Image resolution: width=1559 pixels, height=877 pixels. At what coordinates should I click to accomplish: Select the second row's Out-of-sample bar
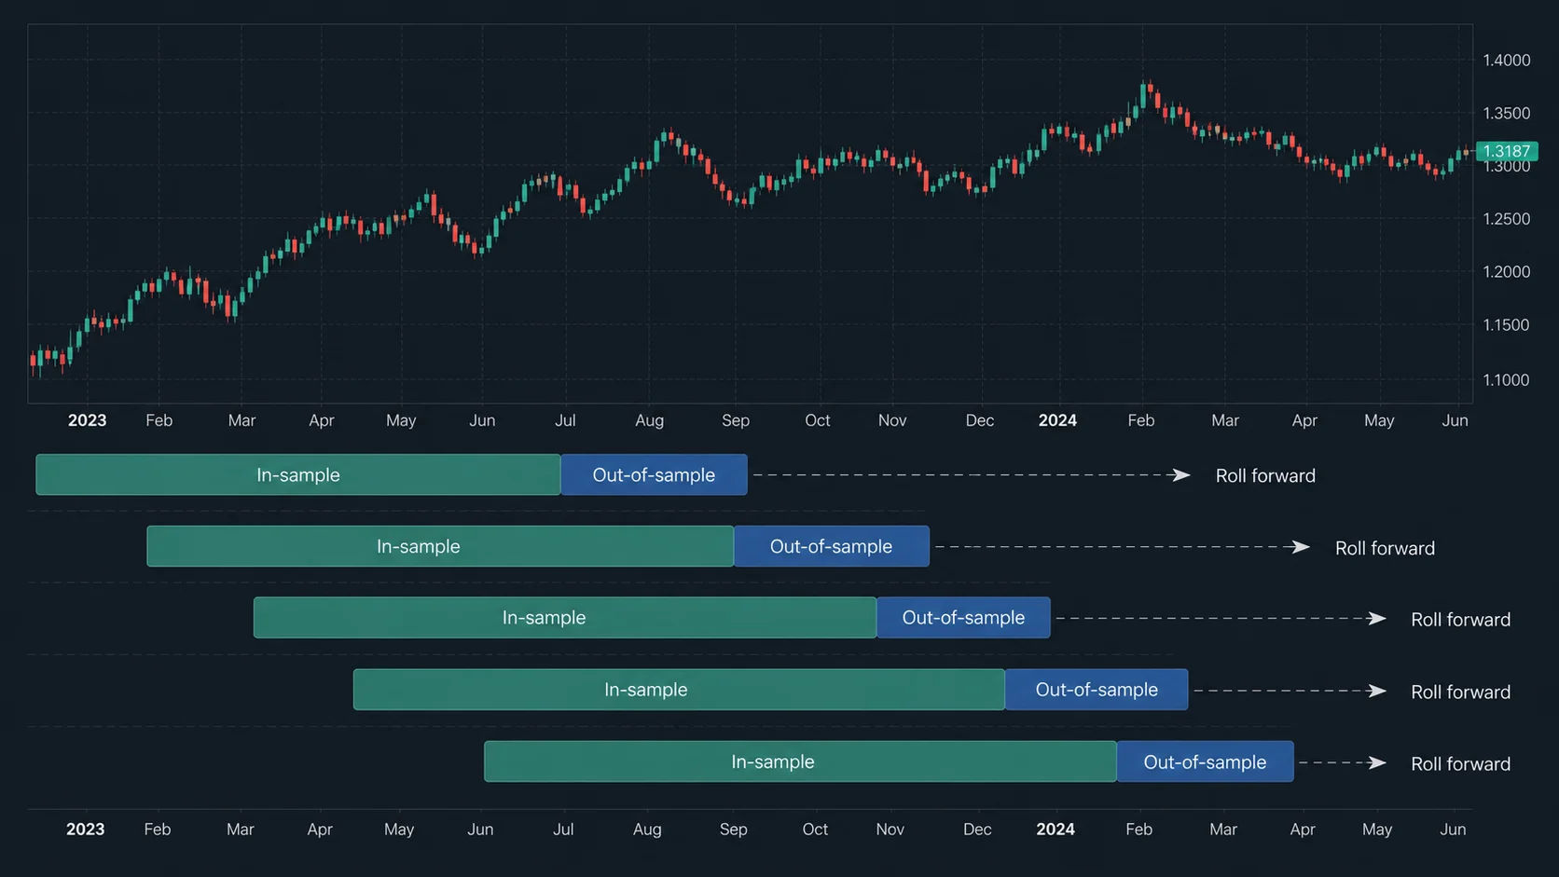pos(832,546)
